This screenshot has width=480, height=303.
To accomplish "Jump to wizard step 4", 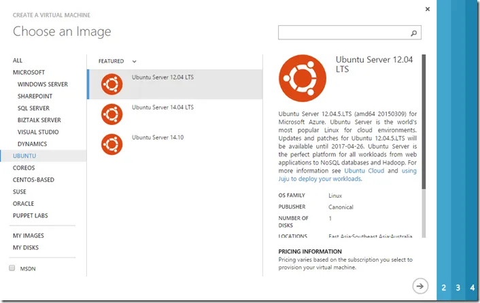I will point(472,288).
